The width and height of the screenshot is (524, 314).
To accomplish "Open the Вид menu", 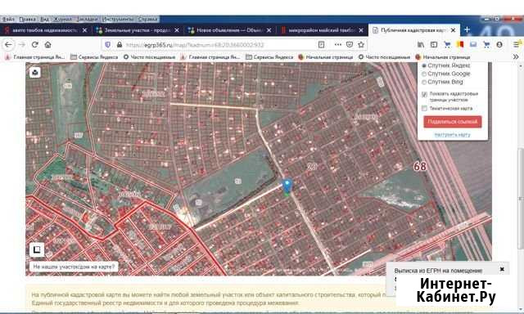I will pyautogui.click(x=45, y=19).
